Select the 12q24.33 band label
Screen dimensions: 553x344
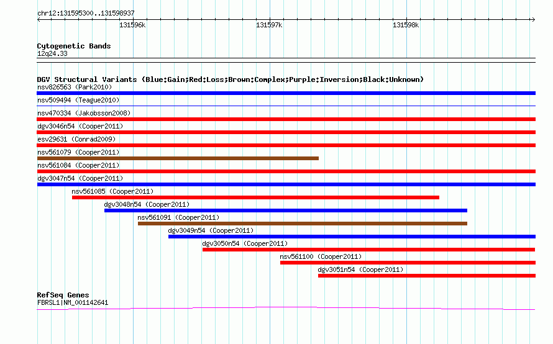(x=52, y=53)
